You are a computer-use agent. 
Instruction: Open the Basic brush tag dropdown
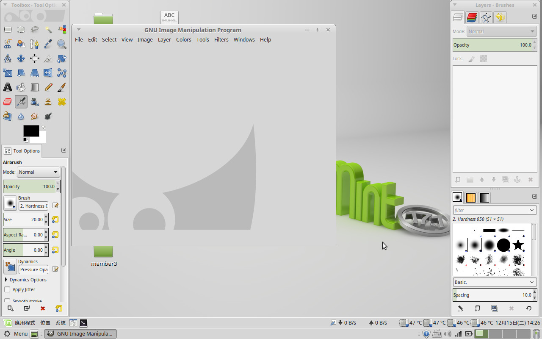pos(495,282)
